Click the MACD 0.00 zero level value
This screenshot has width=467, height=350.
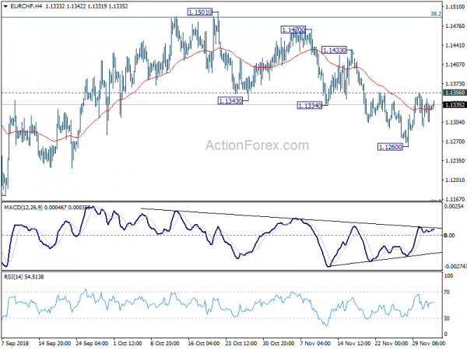[449, 236]
